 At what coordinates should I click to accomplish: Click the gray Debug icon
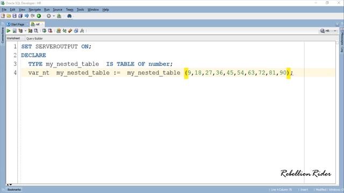[x=49, y=16]
